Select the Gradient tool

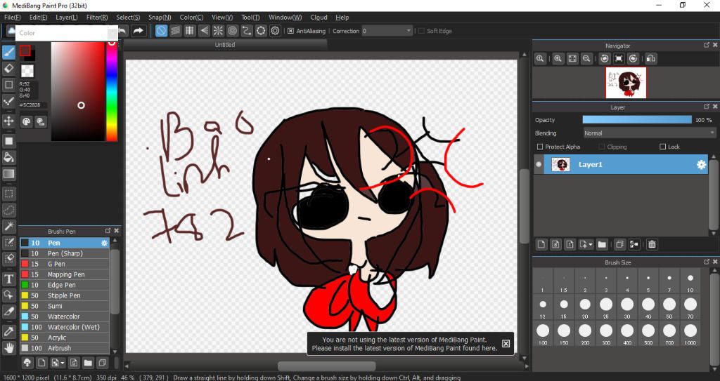(8, 174)
